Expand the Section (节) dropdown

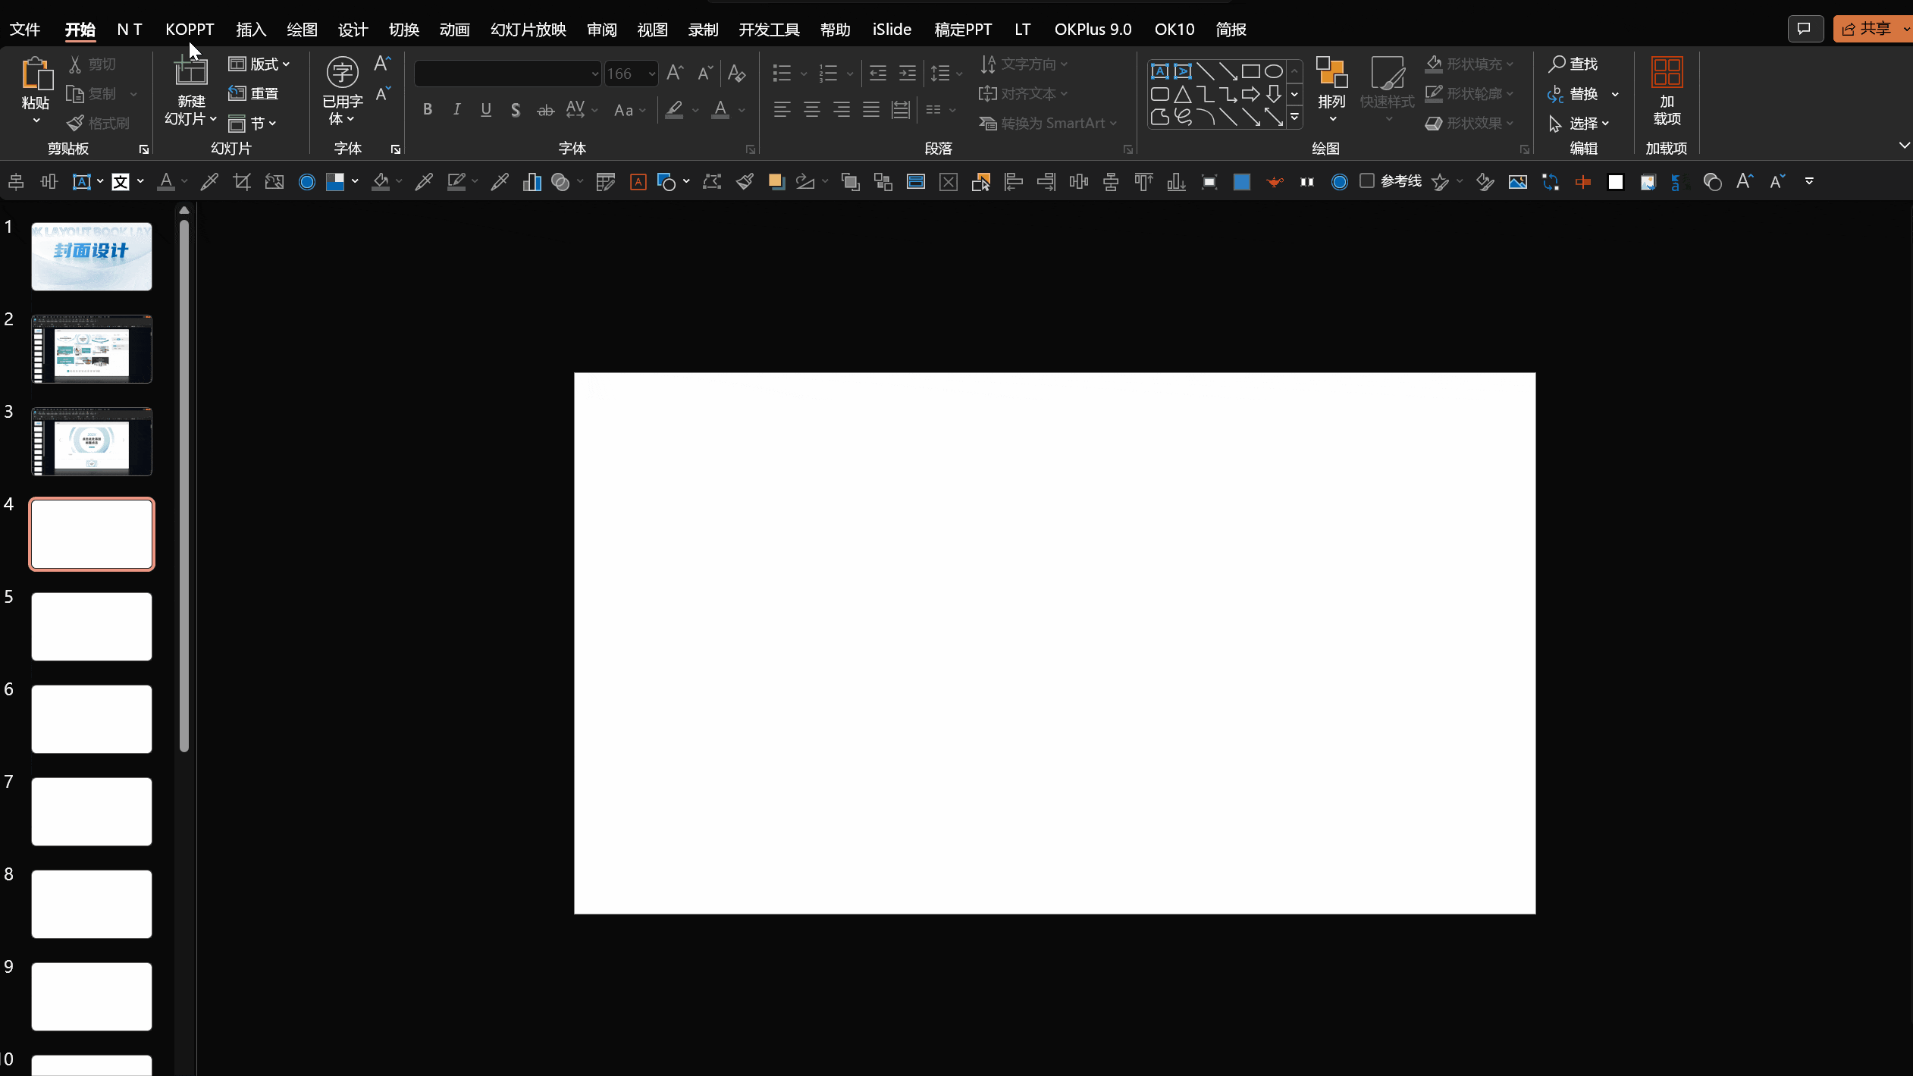tap(252, 123)
